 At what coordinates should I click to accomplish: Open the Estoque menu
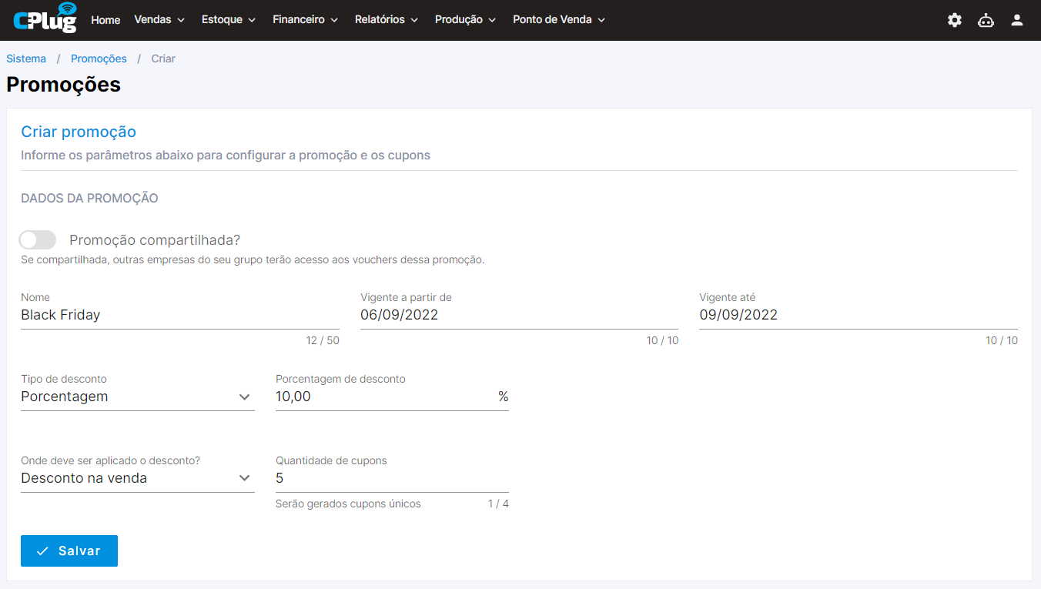coord(229,20)
